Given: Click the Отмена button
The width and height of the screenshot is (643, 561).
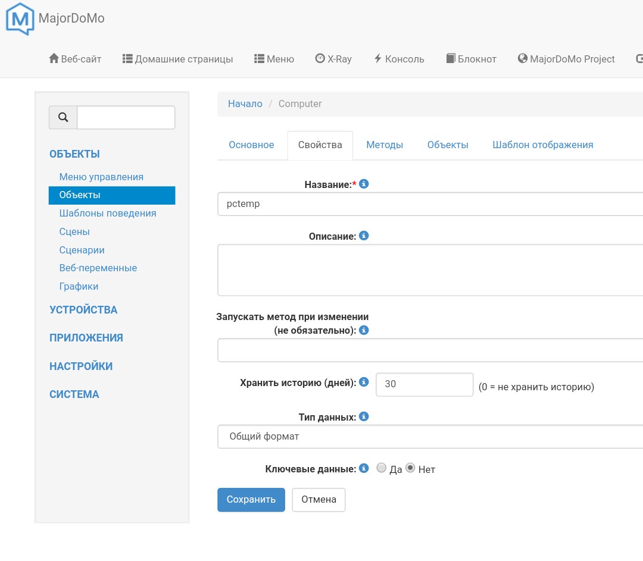Looking at the screenshot, I should pyautogui.click(x=319, y=499).
